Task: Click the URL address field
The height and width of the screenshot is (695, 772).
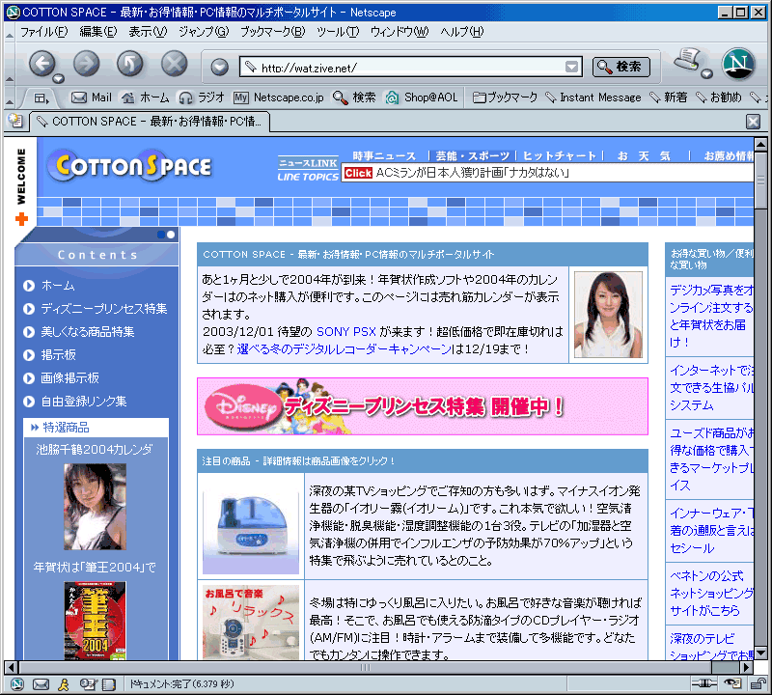Action: (411, 67)
